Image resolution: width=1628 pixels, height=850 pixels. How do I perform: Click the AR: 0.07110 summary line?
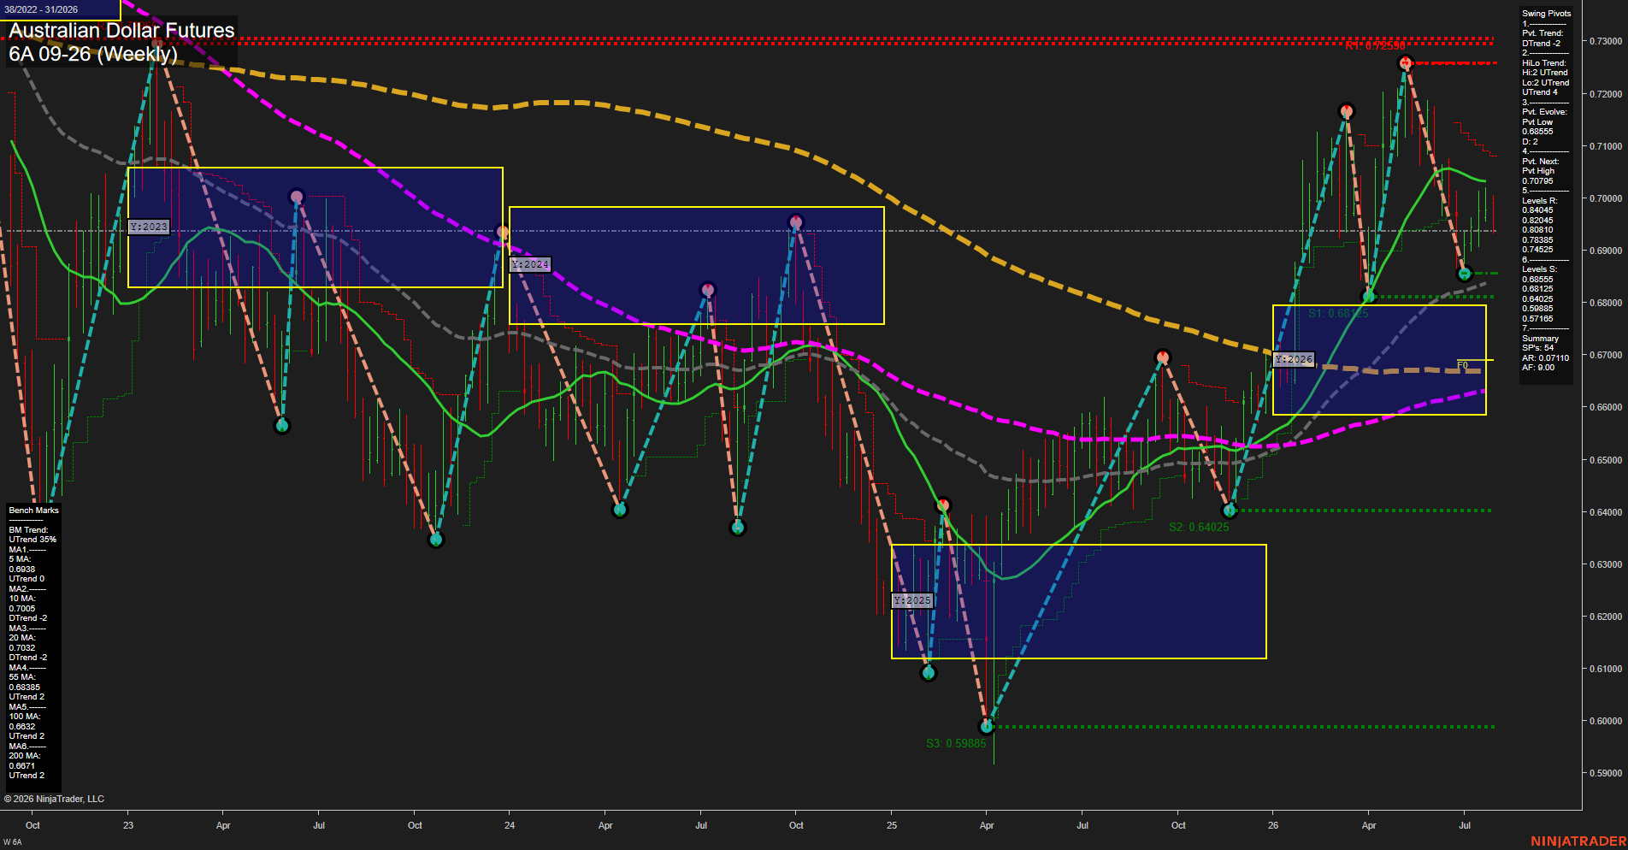pyautogui.click(x=1545, y=358)
